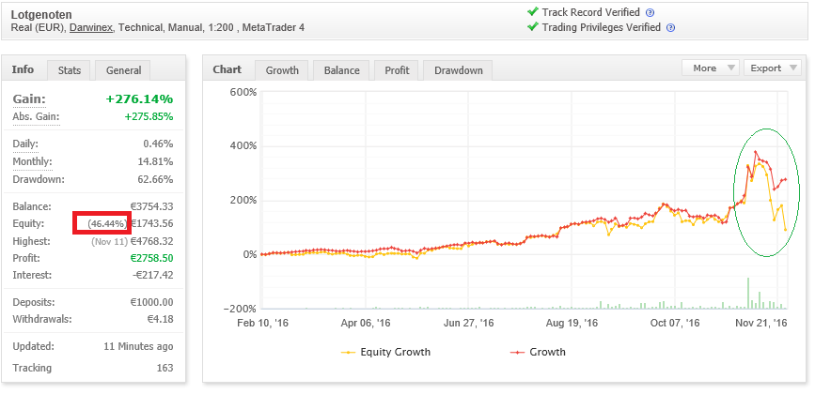Click the Track Record Verified green checkmark

534,12
